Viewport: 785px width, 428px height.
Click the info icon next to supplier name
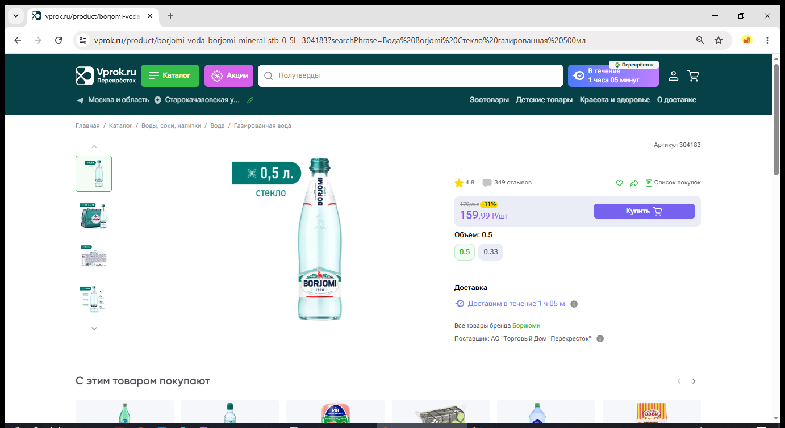600,339
